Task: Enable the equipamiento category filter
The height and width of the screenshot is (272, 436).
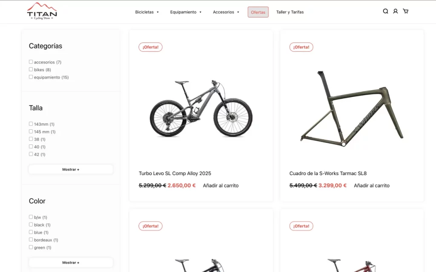Action: point(31,76)
